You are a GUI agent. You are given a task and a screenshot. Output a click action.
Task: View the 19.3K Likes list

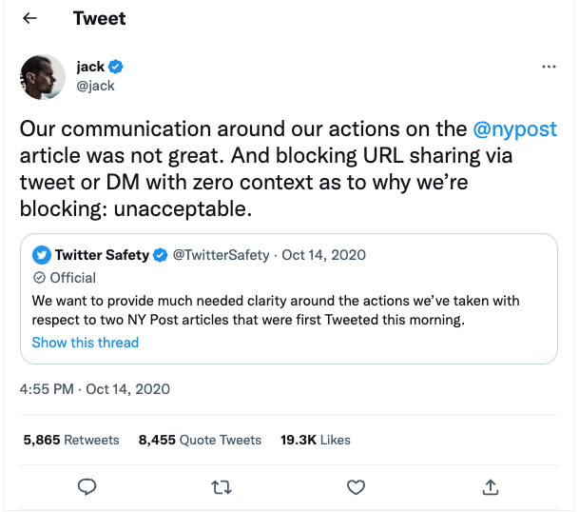(x=315, y=440)
